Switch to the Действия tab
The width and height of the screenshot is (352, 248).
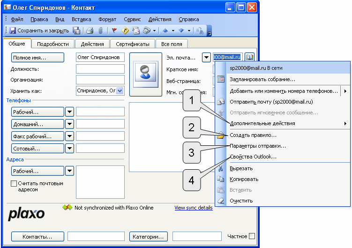click(92, 44)
